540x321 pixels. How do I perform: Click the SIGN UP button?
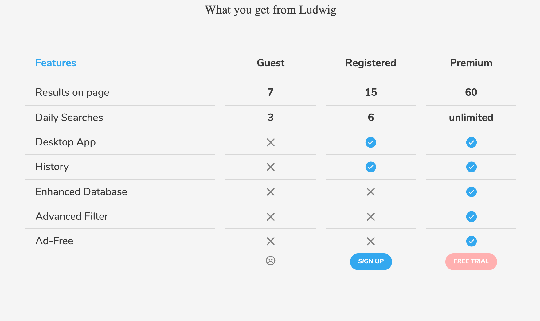371,261
